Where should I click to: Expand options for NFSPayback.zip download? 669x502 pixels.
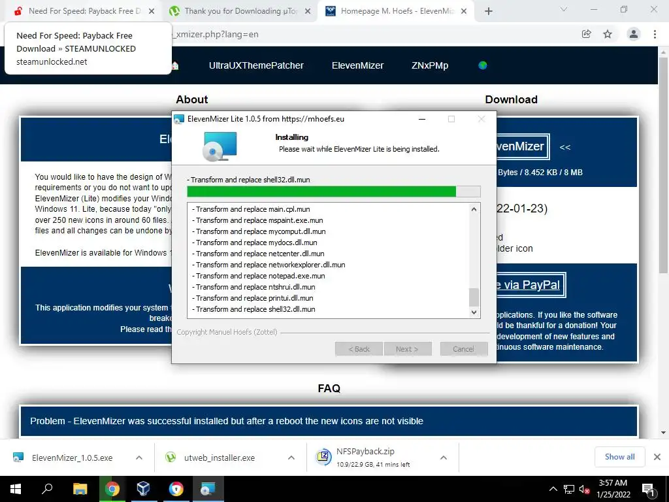[x=444, y=458]
